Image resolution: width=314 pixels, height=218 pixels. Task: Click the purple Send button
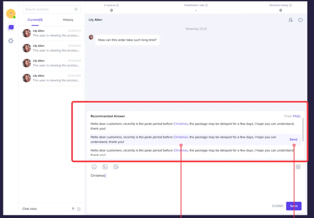[x=294, y=206]
